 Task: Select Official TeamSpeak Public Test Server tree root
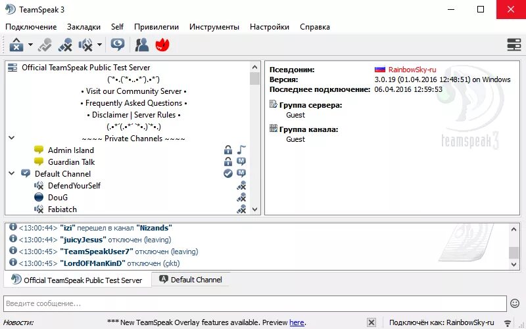coord(86,68)
